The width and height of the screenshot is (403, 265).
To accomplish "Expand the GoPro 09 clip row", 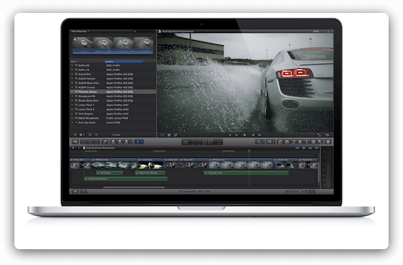I will point(72,65).
